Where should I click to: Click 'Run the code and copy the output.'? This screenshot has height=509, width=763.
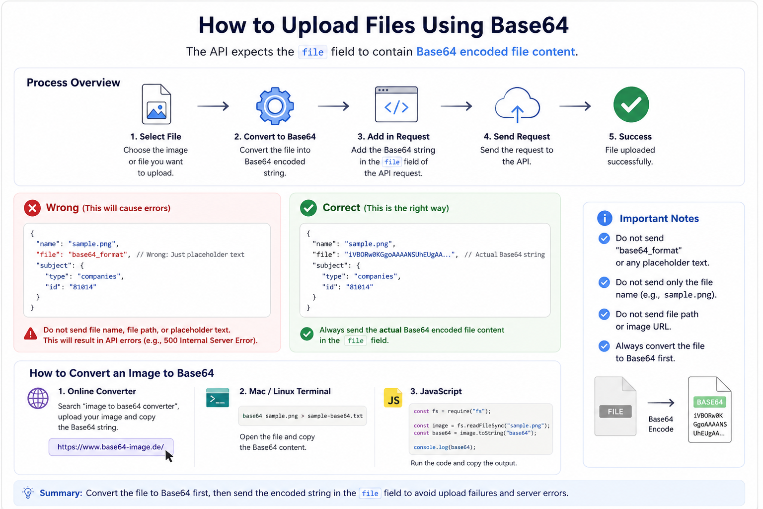[464, 463]
